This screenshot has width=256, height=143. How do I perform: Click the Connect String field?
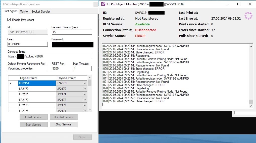[50, 56]
